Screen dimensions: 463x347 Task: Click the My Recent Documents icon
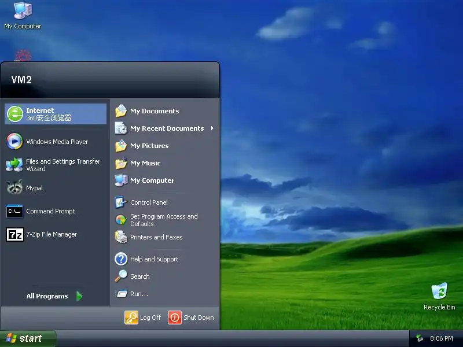click(x=121, y=128)
